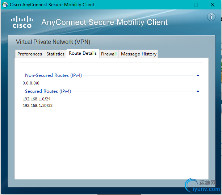Select the Route Details tab

pyautogui.click(x=83, y=53)
